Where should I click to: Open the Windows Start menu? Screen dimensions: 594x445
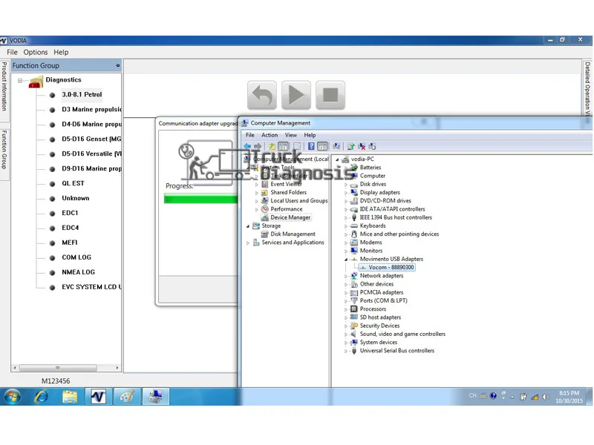coord(13,397)
